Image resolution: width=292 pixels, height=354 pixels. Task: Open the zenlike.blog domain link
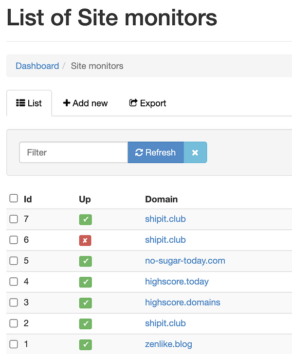[x=168, y=344]
